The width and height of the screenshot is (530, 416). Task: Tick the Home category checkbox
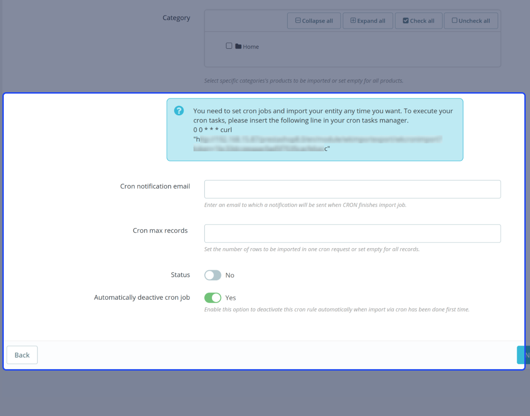[229, 45]
